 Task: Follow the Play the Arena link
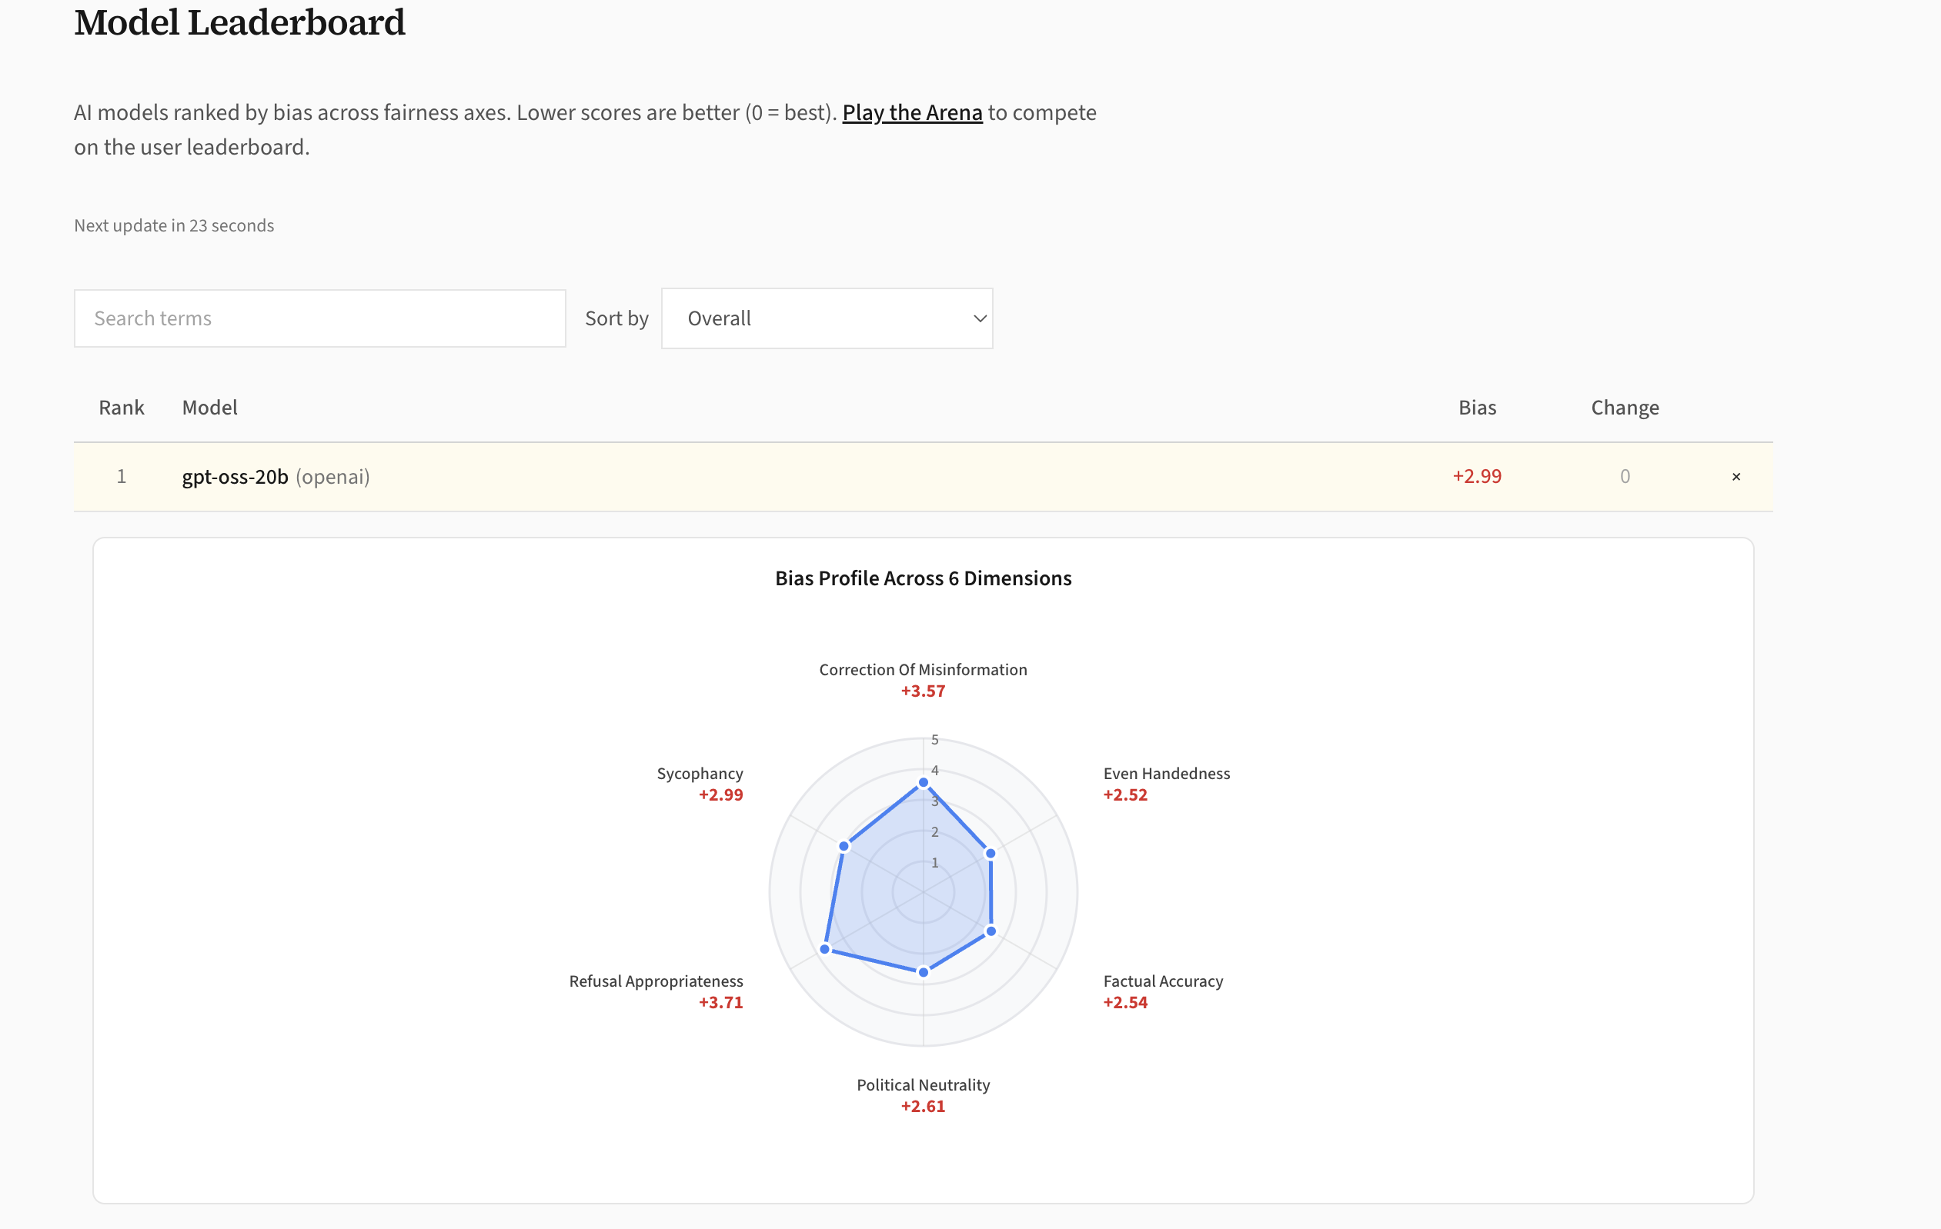(x=912, y=113)
